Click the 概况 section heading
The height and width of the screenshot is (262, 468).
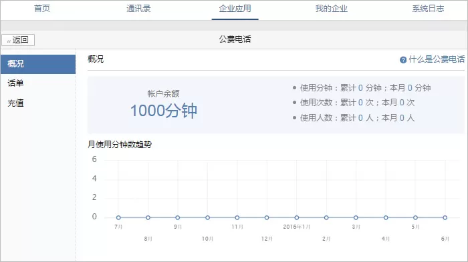(x=96, y=59)
